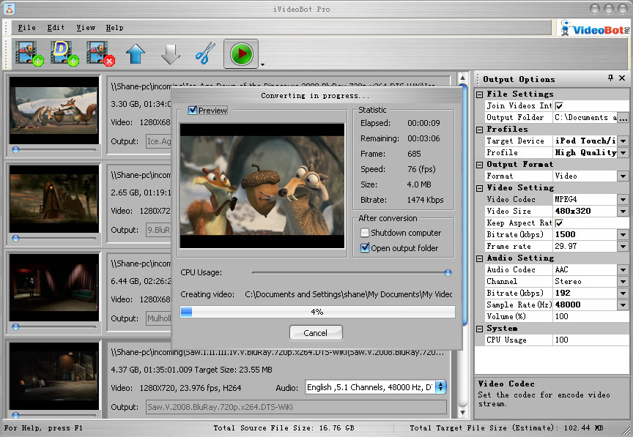Browse for Output Folder with ellipsis button
The width and height of the screenshot is (633, 437).
(623, 117)
